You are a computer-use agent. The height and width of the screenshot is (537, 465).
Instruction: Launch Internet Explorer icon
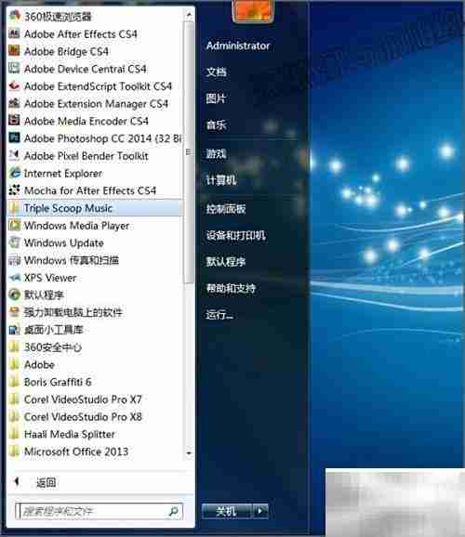pos(14,173)
